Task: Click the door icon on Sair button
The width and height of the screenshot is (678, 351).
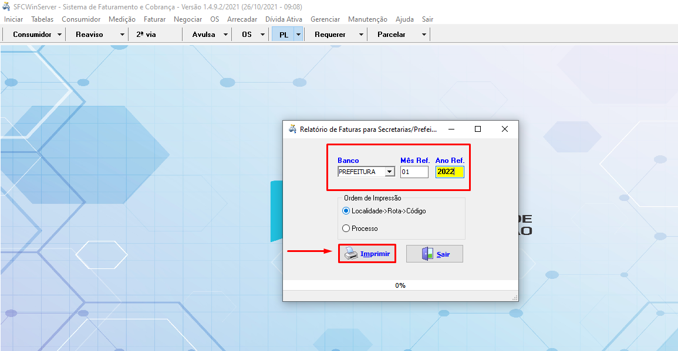Action: (428, 254)
